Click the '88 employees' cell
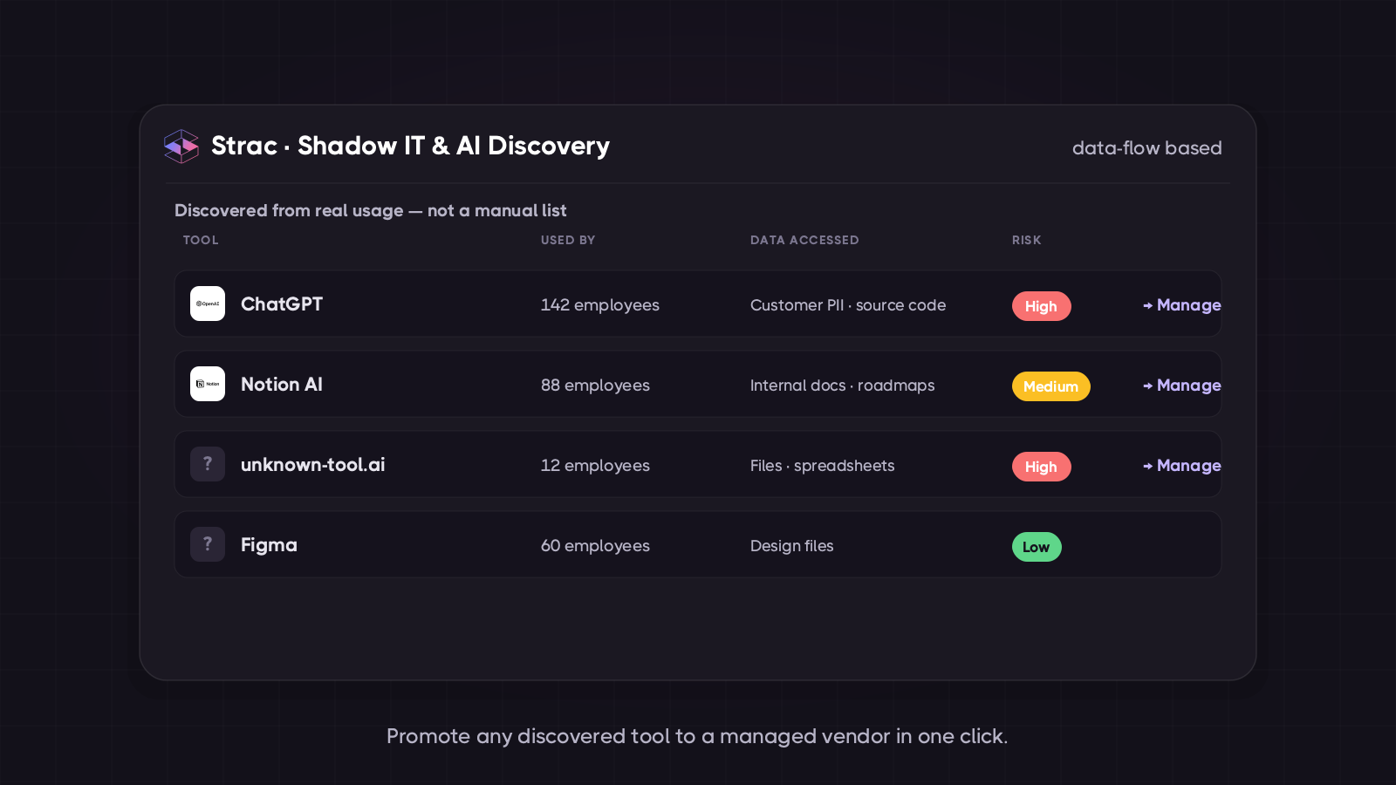 pyautogui.click(x=595, y=386)
